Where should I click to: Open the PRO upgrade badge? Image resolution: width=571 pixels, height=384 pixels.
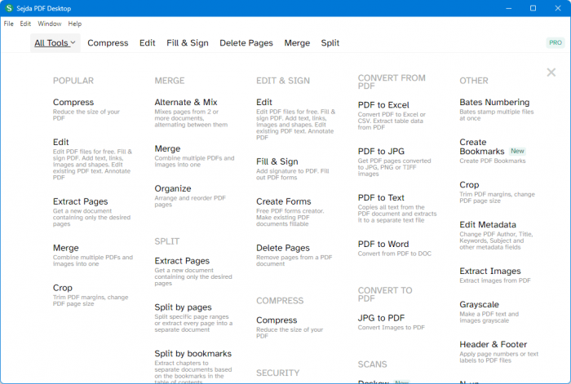556,42
